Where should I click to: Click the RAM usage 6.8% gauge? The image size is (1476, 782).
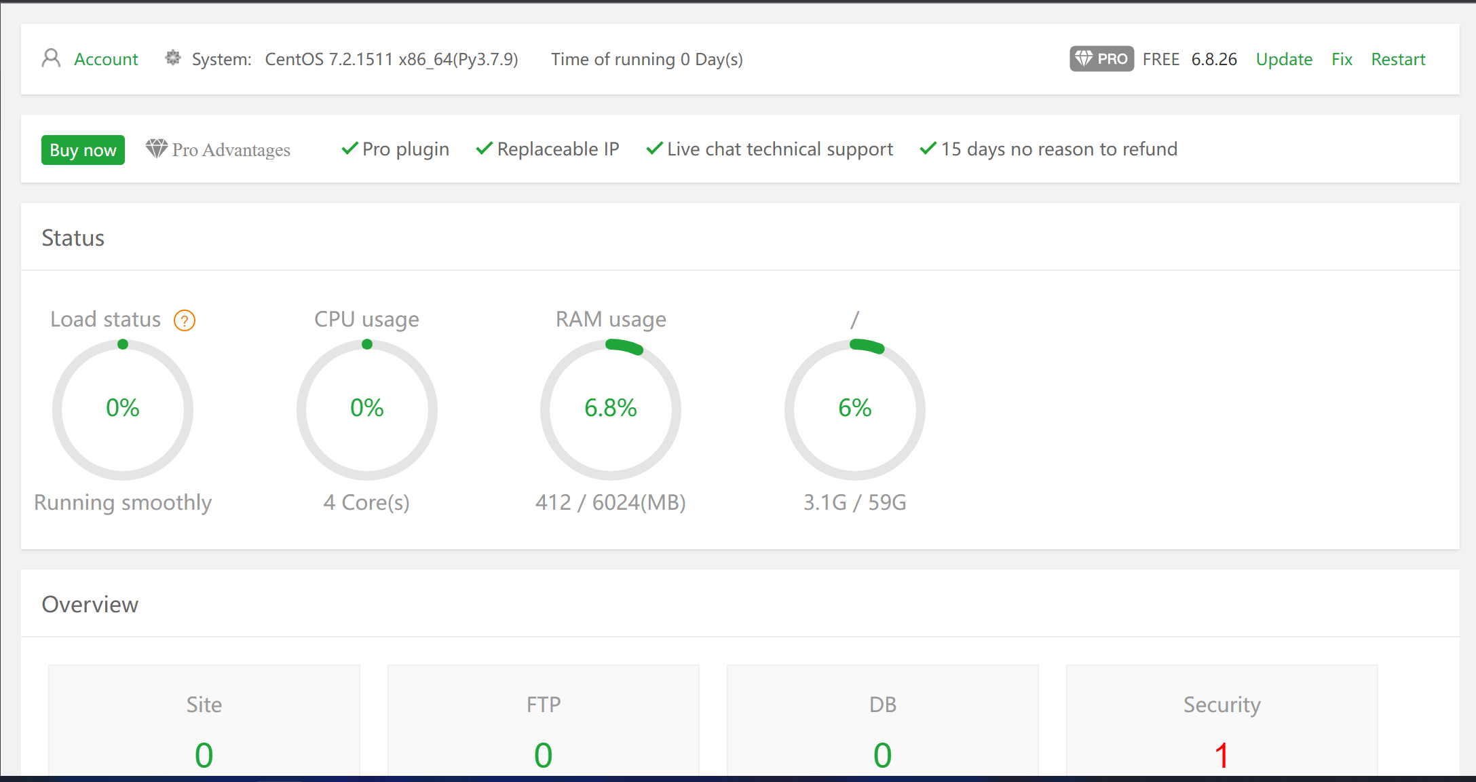coord(611,409)
